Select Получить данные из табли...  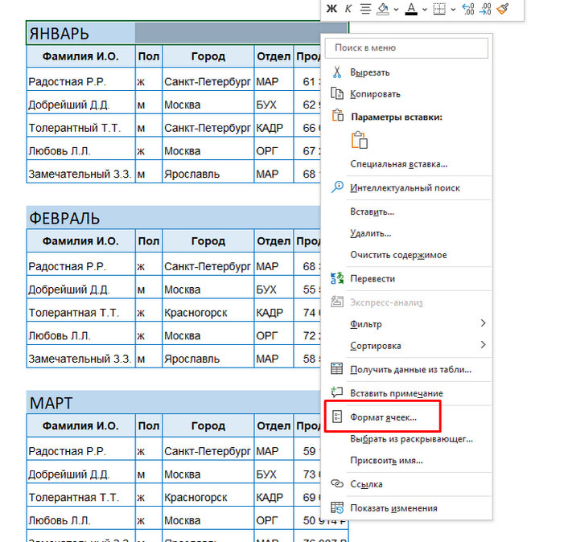pos(411,369)
